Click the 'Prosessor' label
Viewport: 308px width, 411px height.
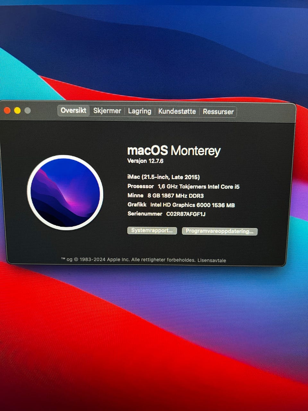tap(141, 186)
